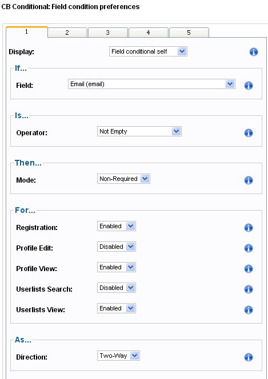This screenshot has width=268, height=379.
Task: Open the Operator Not Empty dropdown
Action: pos(139,131)
